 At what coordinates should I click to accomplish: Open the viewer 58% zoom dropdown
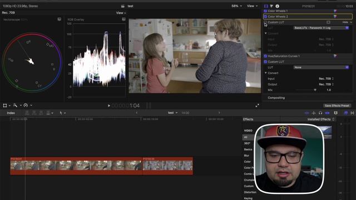point(236,6)
